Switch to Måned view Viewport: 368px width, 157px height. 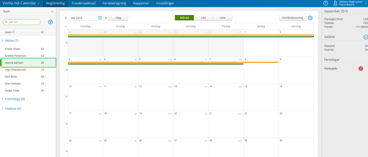click(184, 18)
